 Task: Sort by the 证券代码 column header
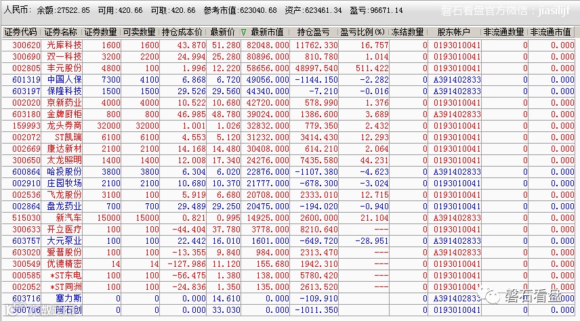click(20, 33)
